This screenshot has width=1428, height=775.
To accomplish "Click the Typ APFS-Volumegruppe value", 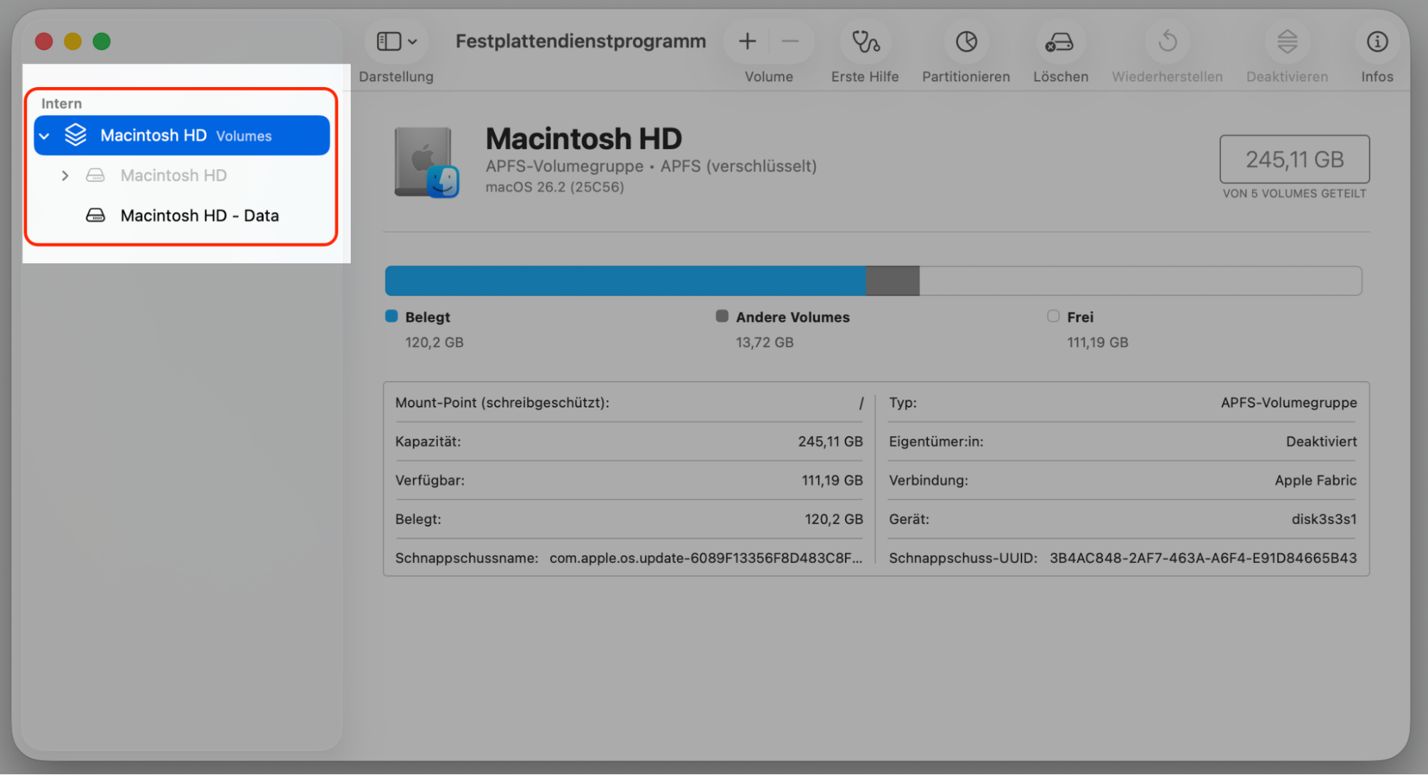I will 1289,402.
